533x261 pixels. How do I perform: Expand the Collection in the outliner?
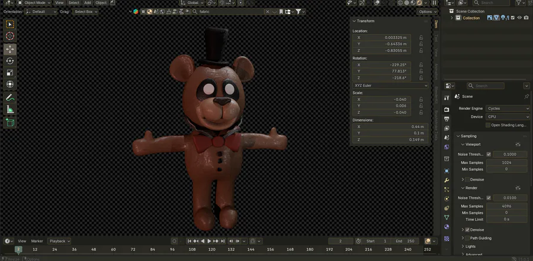tap(451, 18)
